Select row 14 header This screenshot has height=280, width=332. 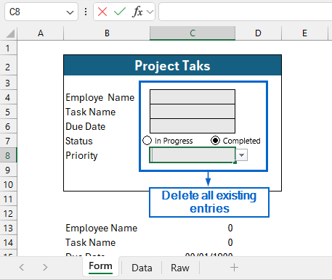8,242
